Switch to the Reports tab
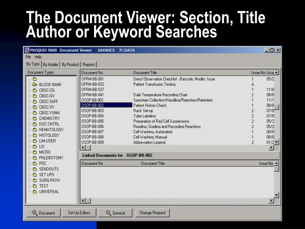 pos(89,64)
